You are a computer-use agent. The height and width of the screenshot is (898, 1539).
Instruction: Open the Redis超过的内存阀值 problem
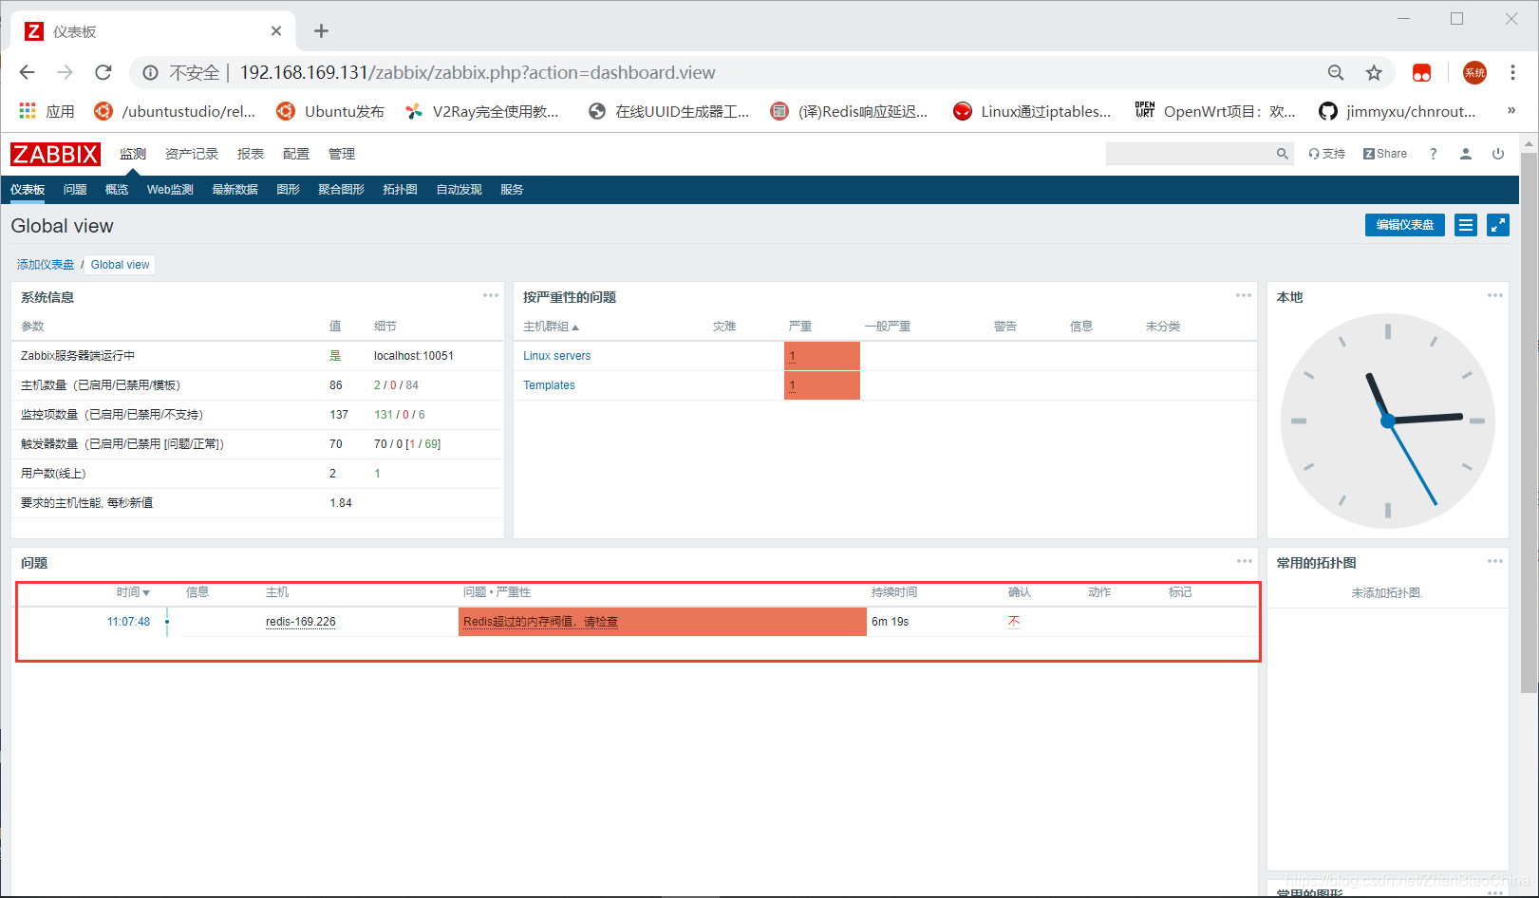pyautogui.click(x=540, y=622)
